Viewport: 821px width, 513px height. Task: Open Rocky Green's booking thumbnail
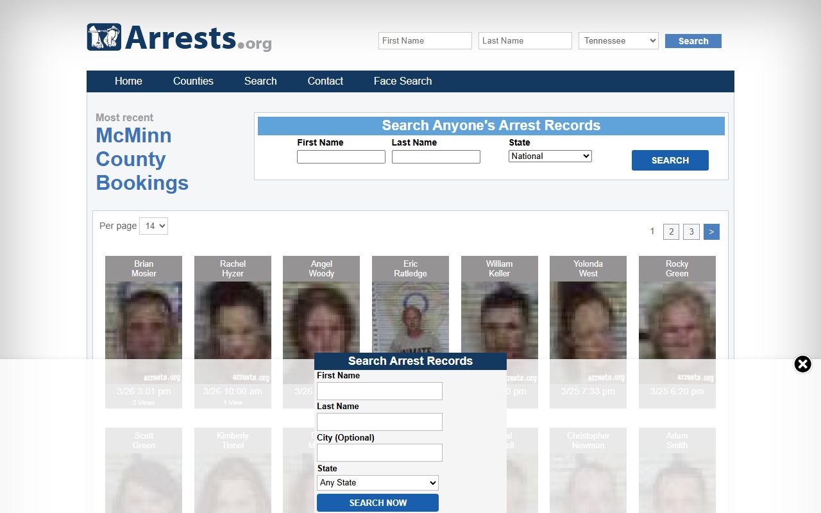pos(677,332)
